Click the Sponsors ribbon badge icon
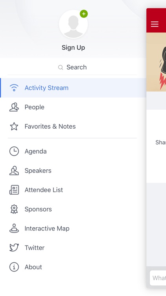 click(14, 209)
